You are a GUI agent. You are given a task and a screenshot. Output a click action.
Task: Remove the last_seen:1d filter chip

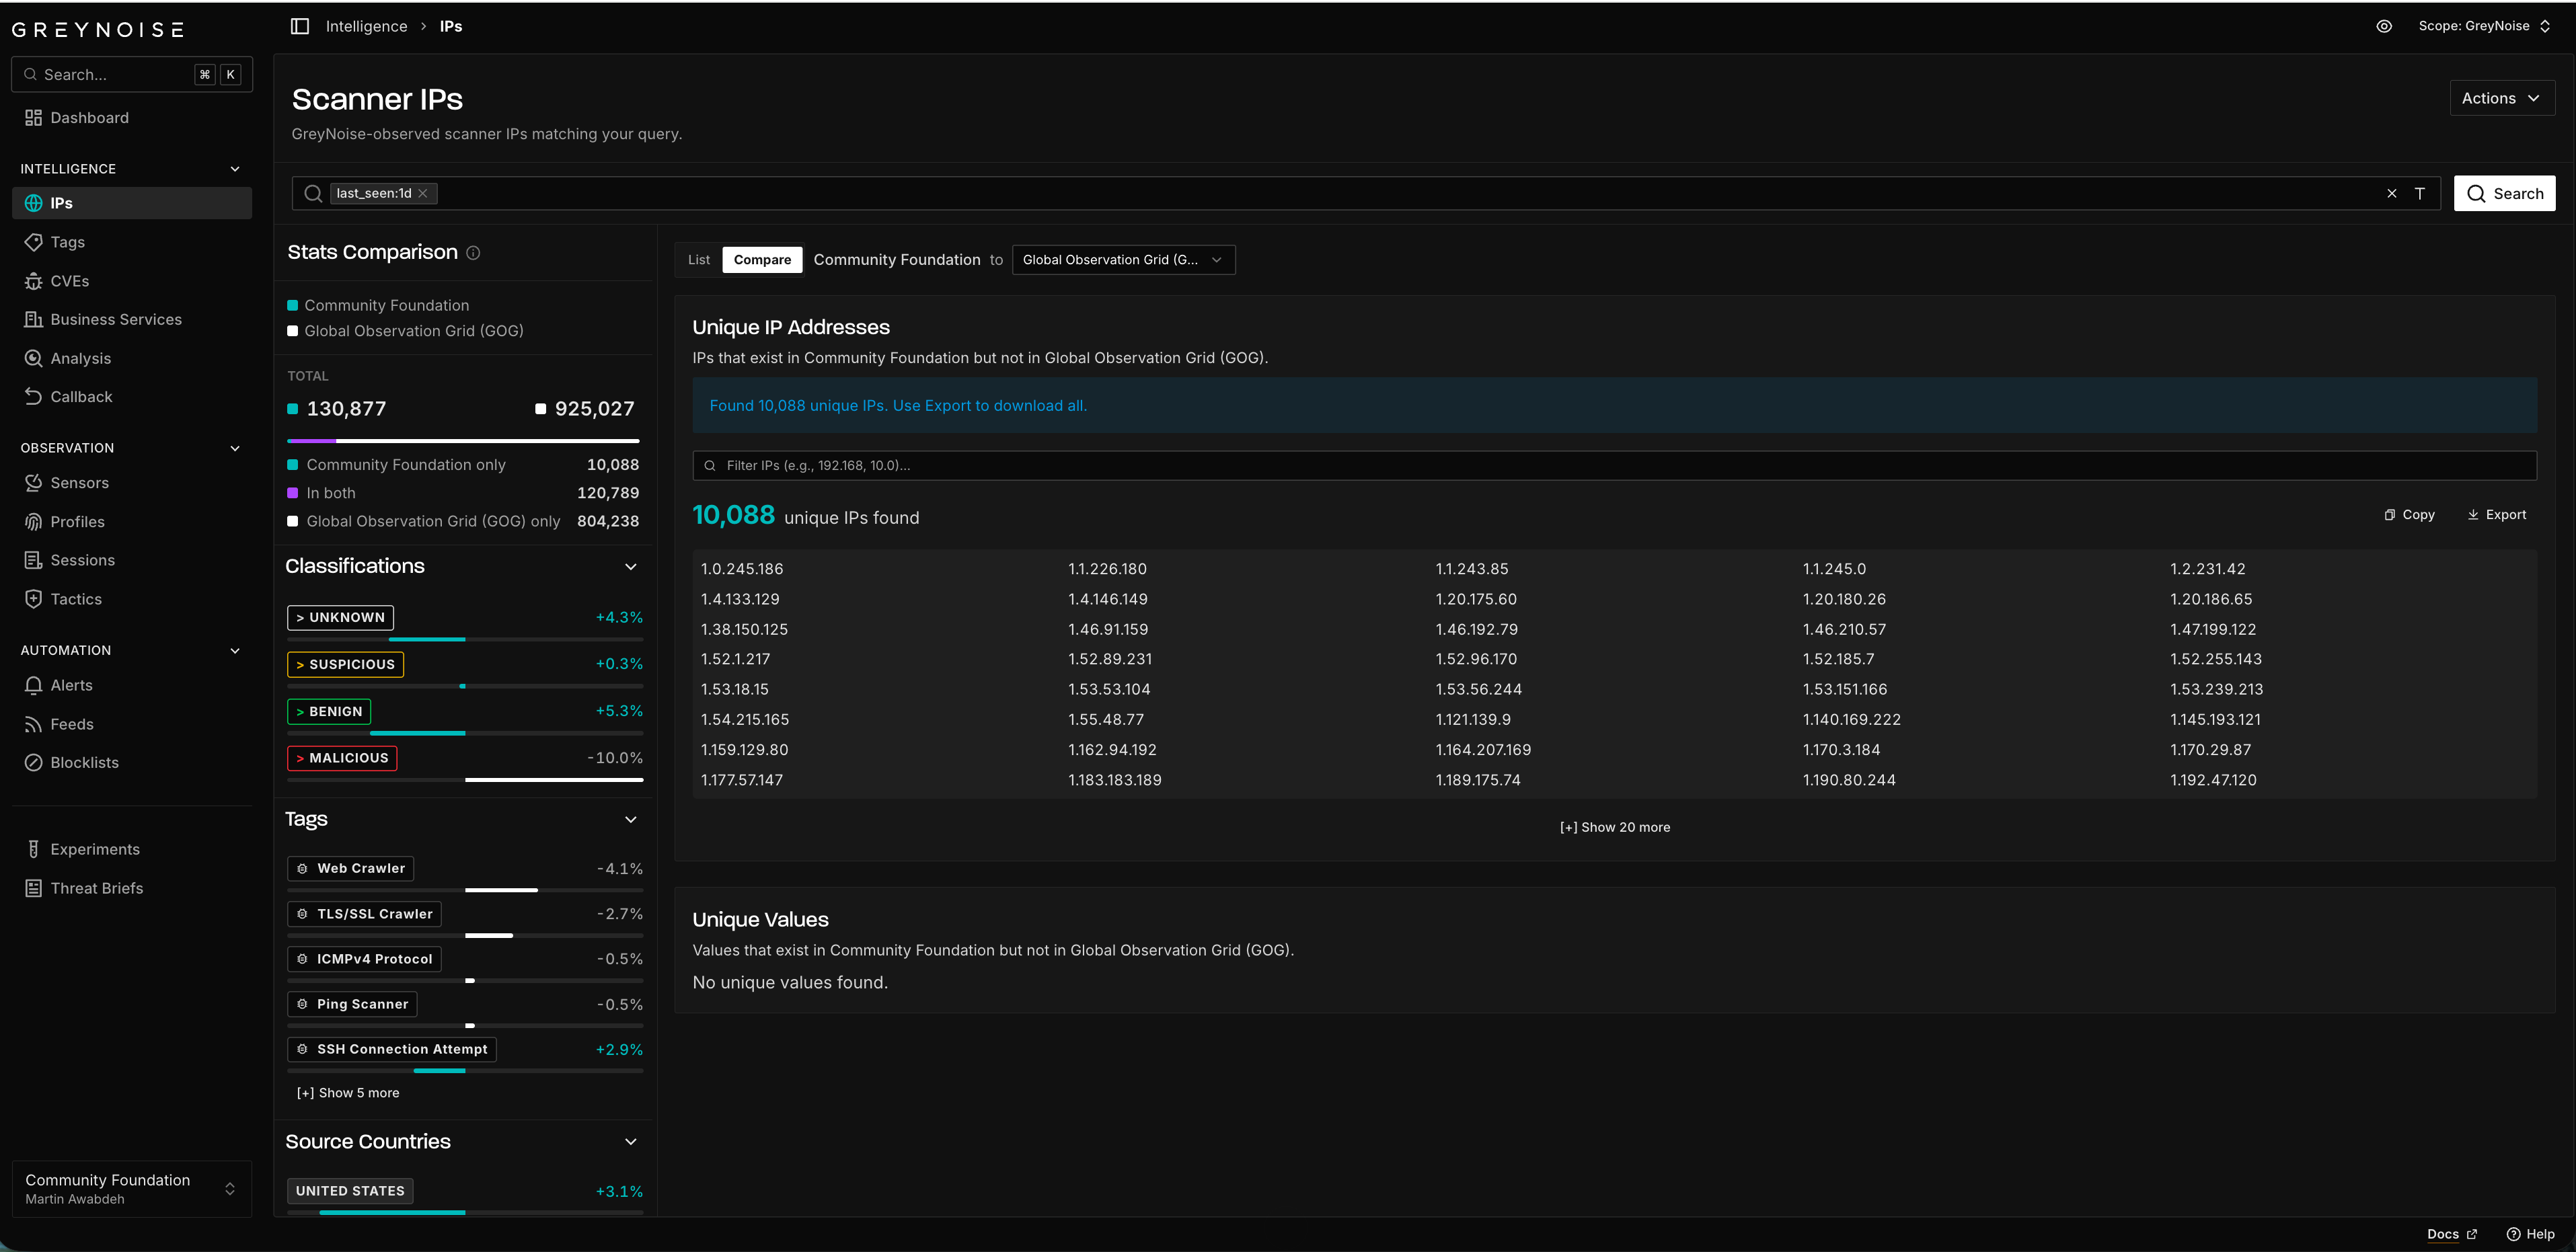coord(423,193)
